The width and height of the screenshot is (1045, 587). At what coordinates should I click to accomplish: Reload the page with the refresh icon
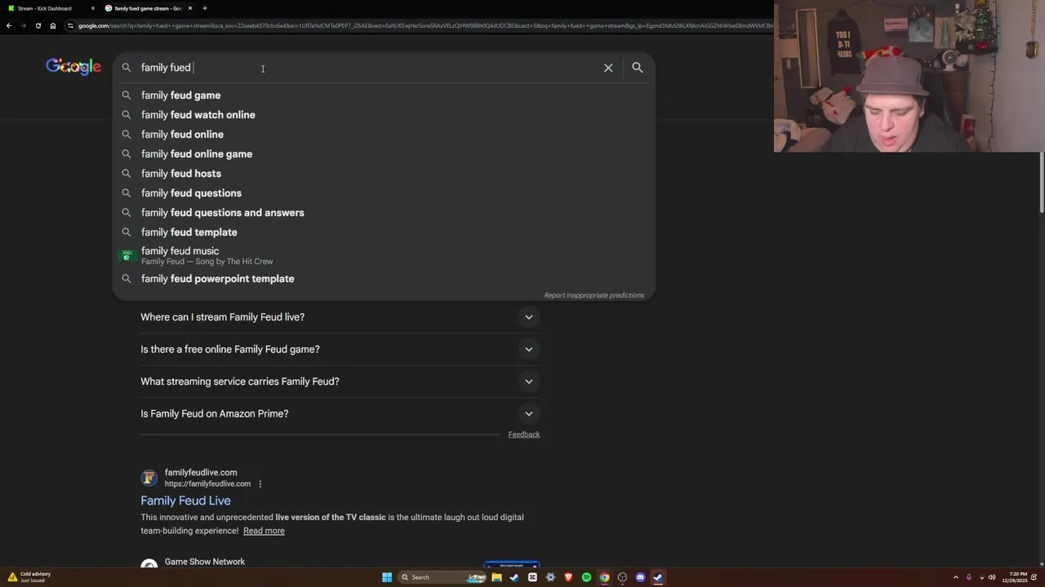(38, 25)
